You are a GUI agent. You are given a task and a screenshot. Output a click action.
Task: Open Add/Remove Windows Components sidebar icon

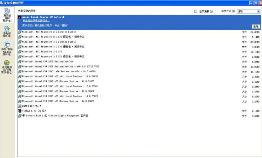pyautogui.click(x=7, y=45)
